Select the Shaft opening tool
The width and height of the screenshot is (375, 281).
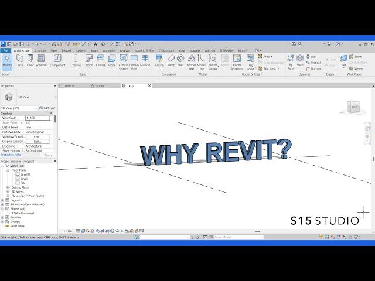point(300,61)
